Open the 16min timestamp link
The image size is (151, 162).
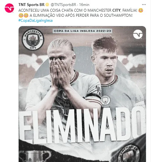[84, 5]
